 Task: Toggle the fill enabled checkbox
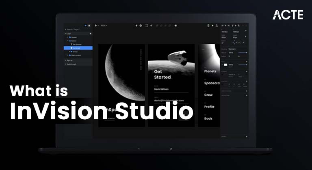(x=222, y=65)
